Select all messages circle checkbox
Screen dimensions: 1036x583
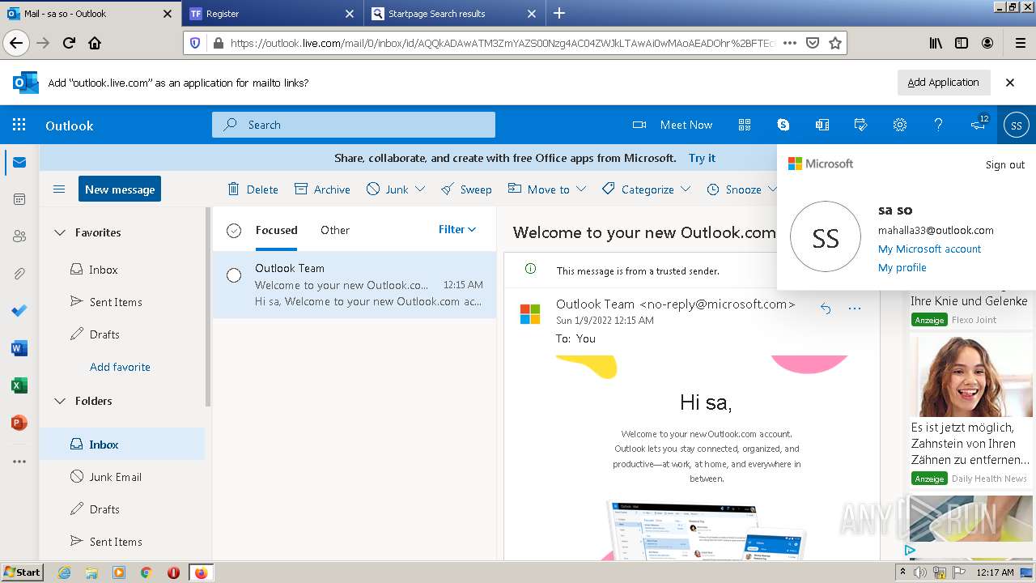click(234, 231)
